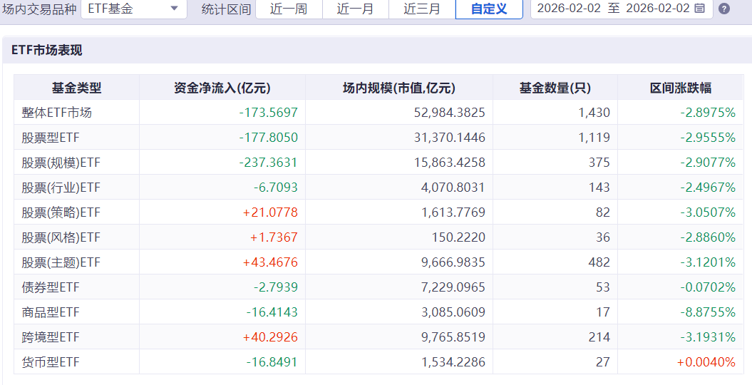Click market value 31,370.1446
This screenshot has height=385, width=752.
(x=449, y=138)
